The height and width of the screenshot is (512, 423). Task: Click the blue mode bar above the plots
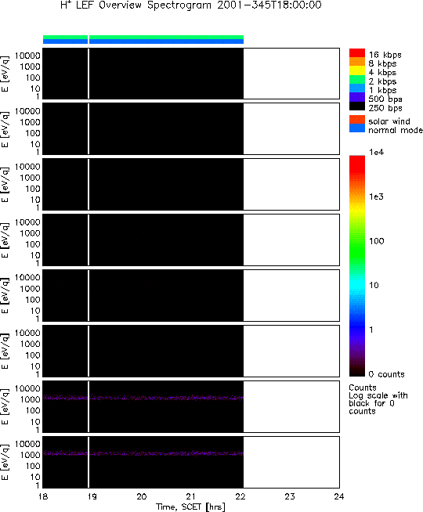[x=143, y=41]
